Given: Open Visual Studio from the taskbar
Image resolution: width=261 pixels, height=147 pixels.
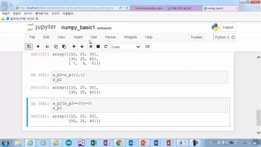Looking at the screenshot, I should pyautogui.click(x=81, y=143).
